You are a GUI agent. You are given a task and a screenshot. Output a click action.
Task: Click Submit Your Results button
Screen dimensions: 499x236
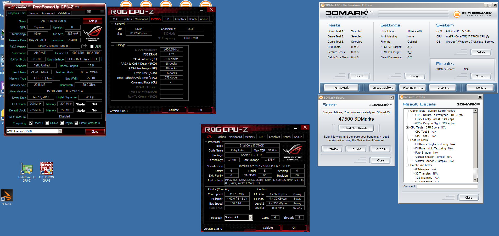pos(356,128)
